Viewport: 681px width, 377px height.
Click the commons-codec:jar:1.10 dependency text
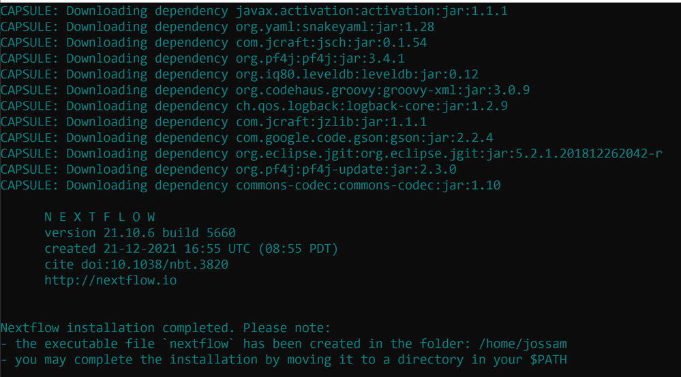point(419,185)
